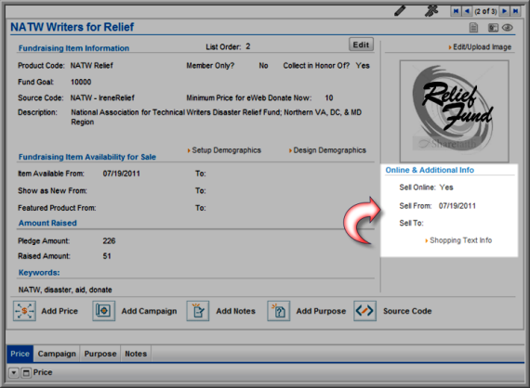Click the keywords text NATW, disaster, aid, donate
The width and height of the screenshot is (530, 388).
(x=65, y=290)
